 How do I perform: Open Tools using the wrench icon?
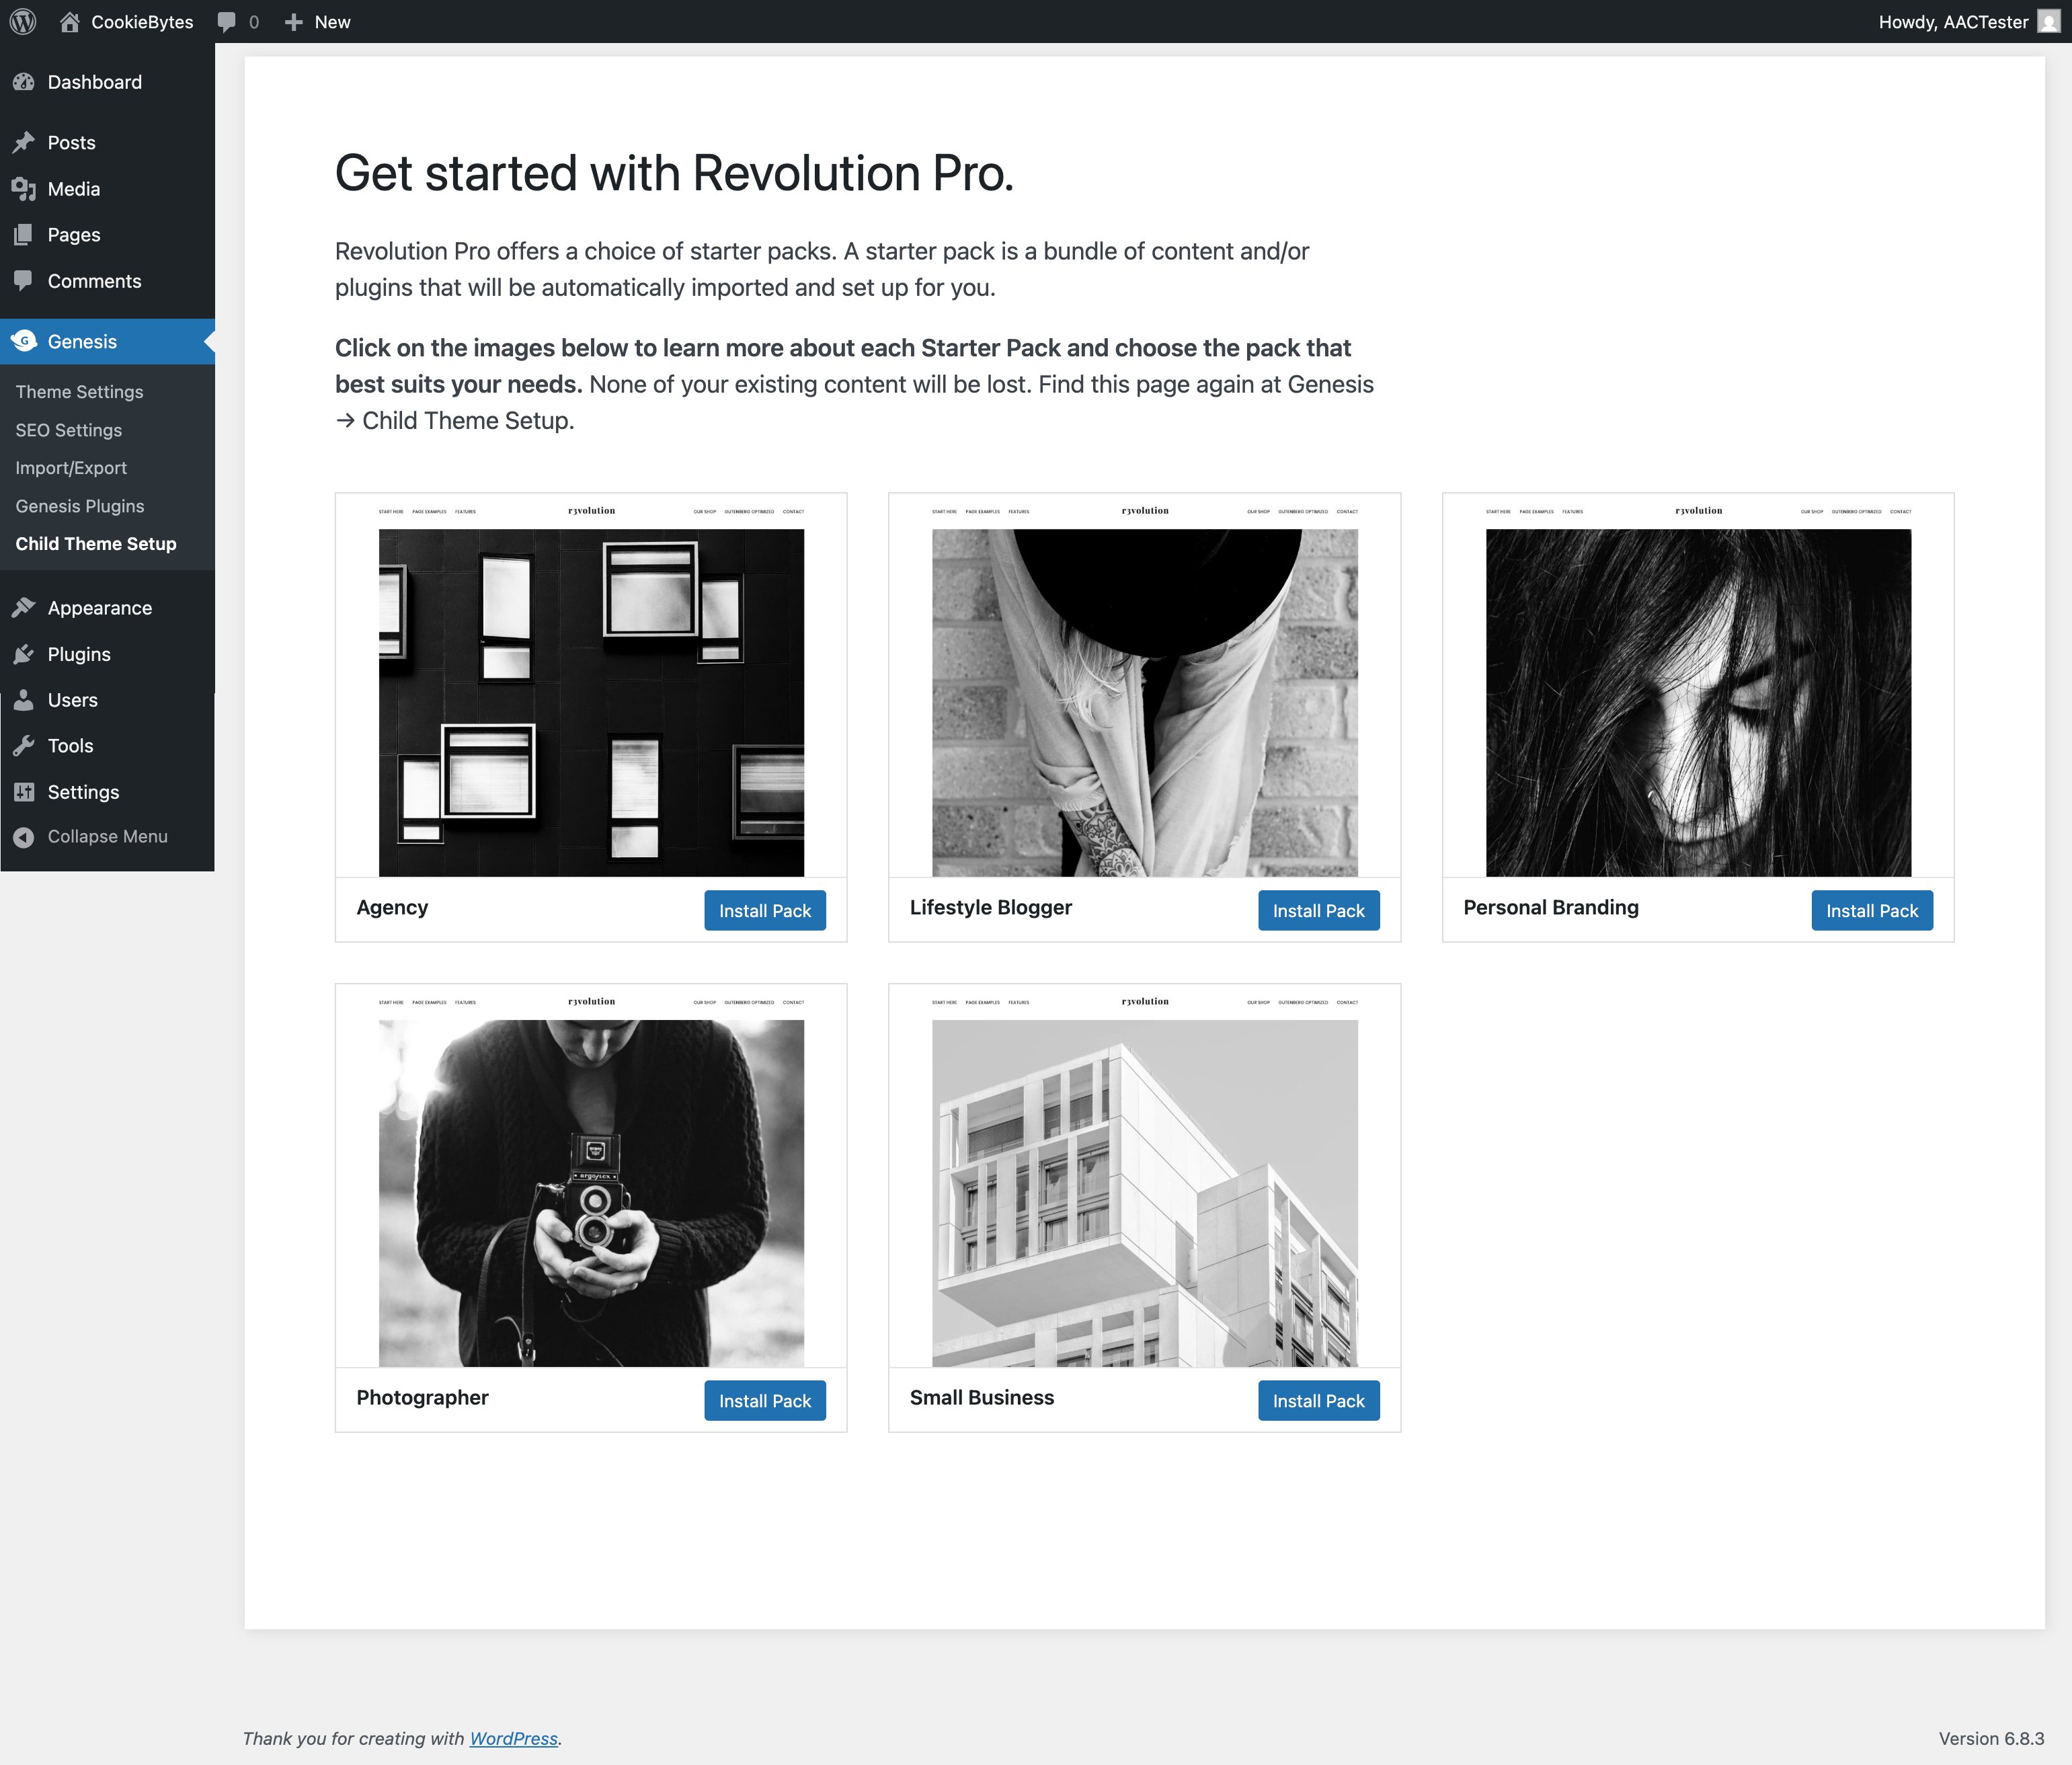[24, 746]
